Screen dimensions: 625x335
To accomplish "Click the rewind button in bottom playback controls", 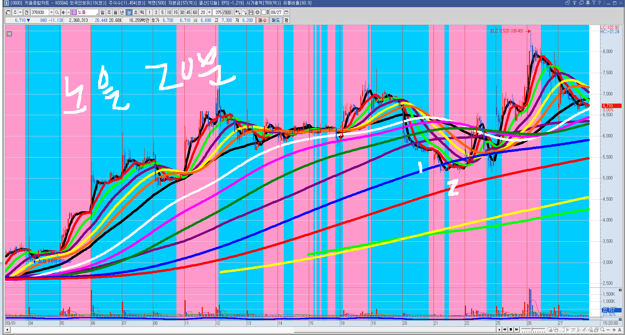I will point(505,330).
